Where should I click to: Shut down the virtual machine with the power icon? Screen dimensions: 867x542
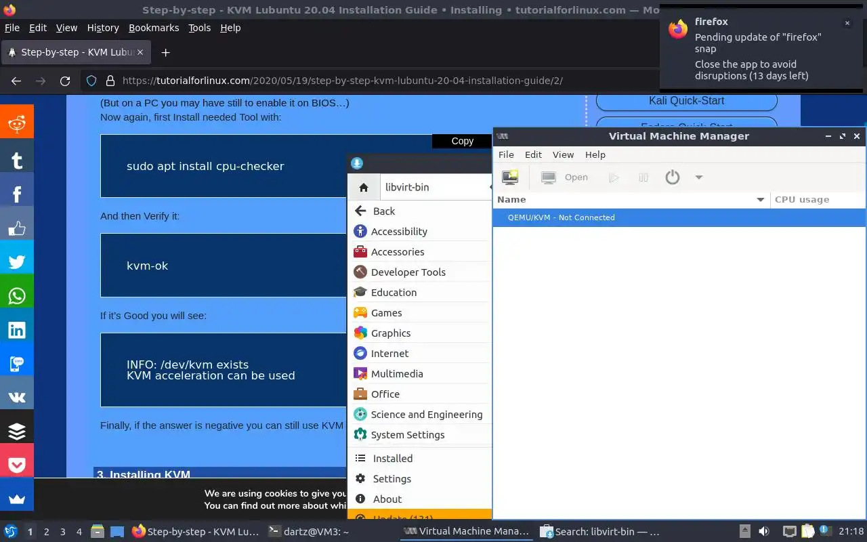[672, 178]
